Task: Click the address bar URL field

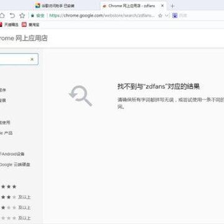Action: coord(102,16)
